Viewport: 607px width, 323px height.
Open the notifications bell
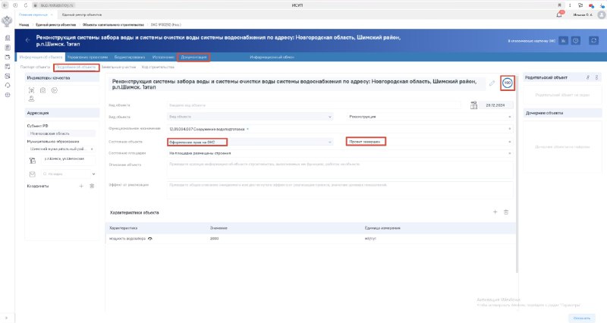pyautogui.click(x=559, y=14)
